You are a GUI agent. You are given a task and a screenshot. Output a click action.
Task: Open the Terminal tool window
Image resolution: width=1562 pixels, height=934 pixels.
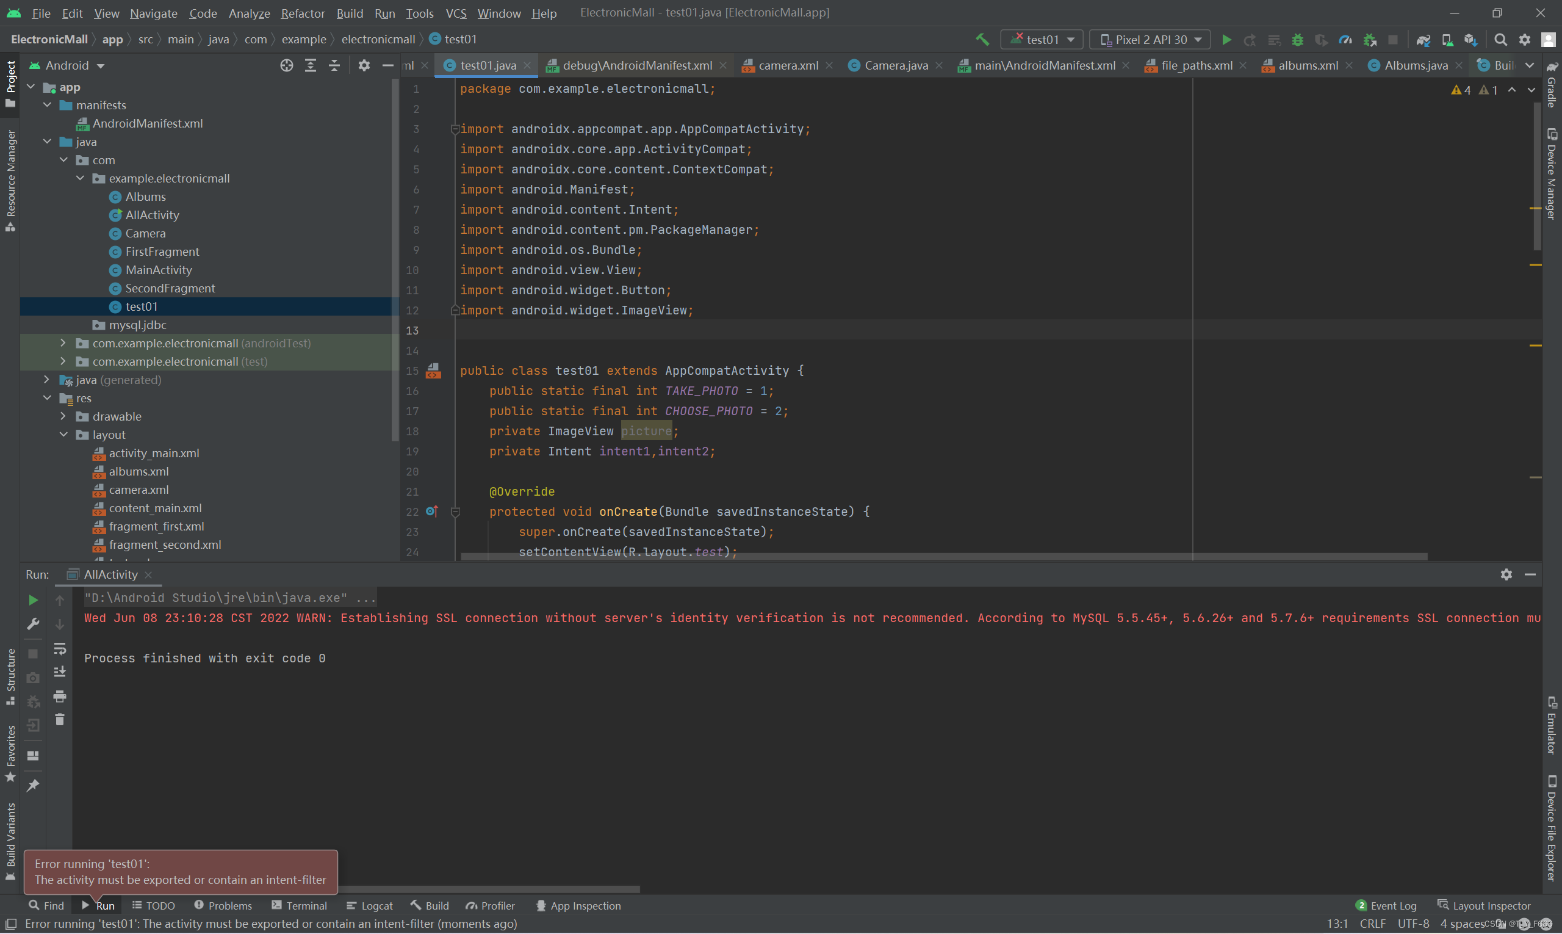[300, 905]
